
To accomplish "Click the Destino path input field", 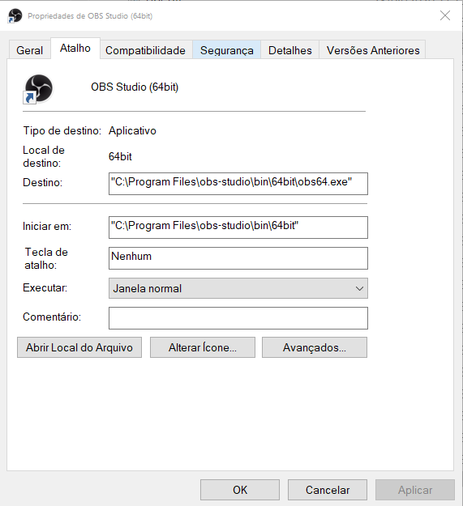I will (x=238, y=184).
